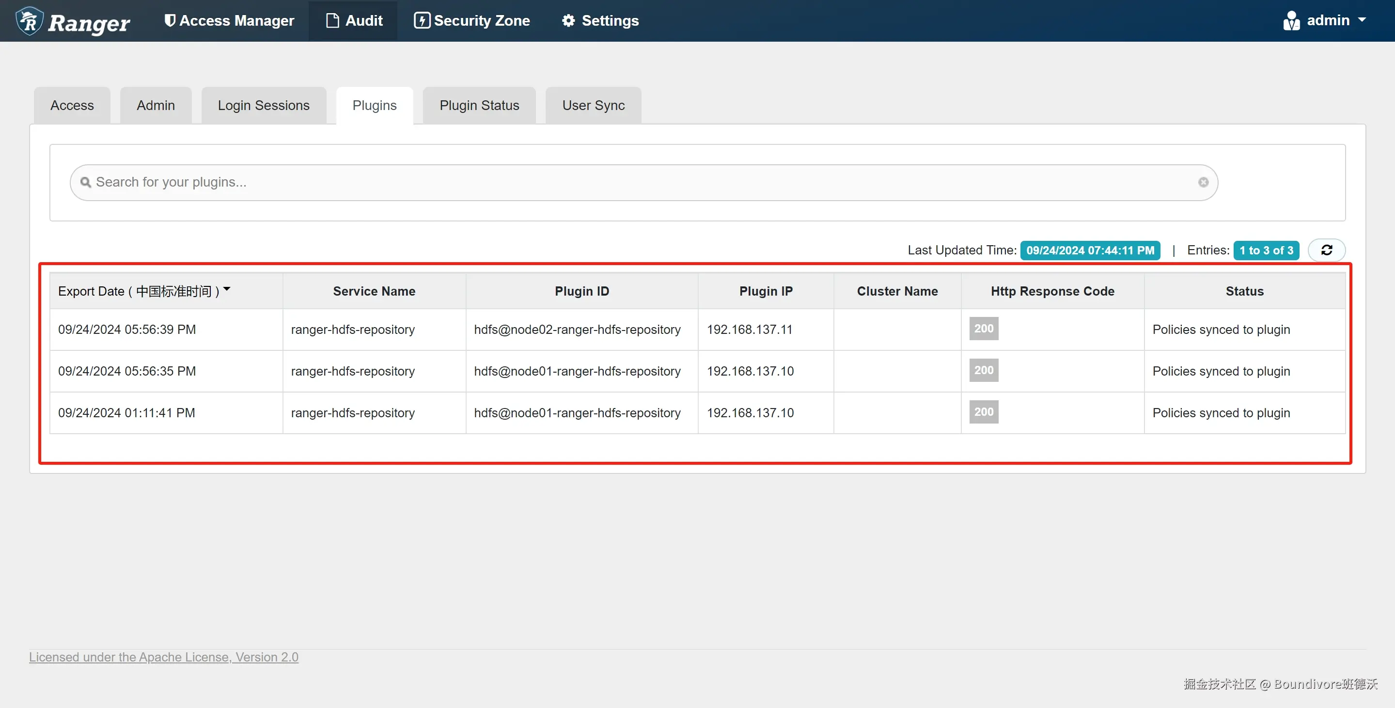1395x708 pixels.
Task: Switch to the Login Sessions tab
Action: point(263,106)
